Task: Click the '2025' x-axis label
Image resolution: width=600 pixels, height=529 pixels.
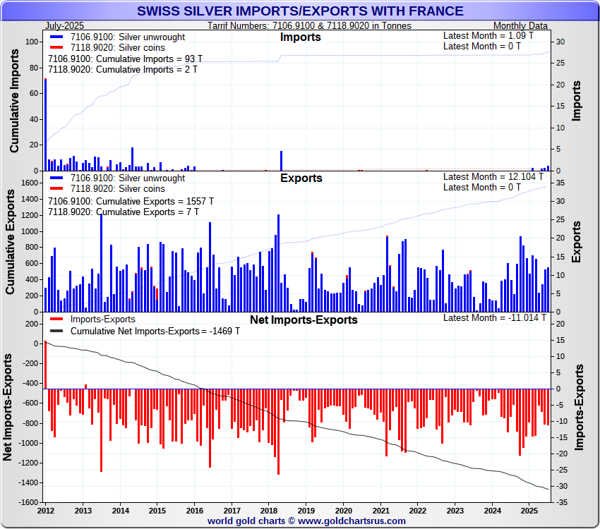Action: pos(529,511)
